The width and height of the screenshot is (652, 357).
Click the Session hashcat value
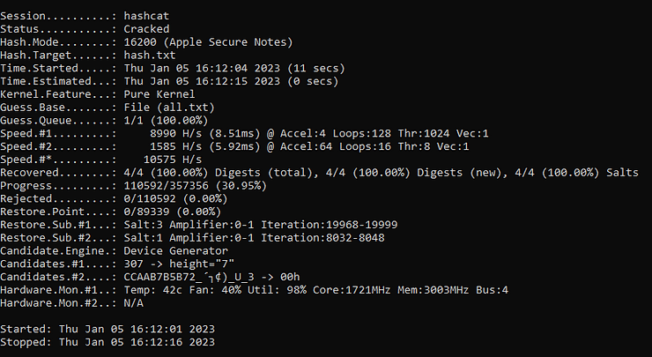point(146,16)
